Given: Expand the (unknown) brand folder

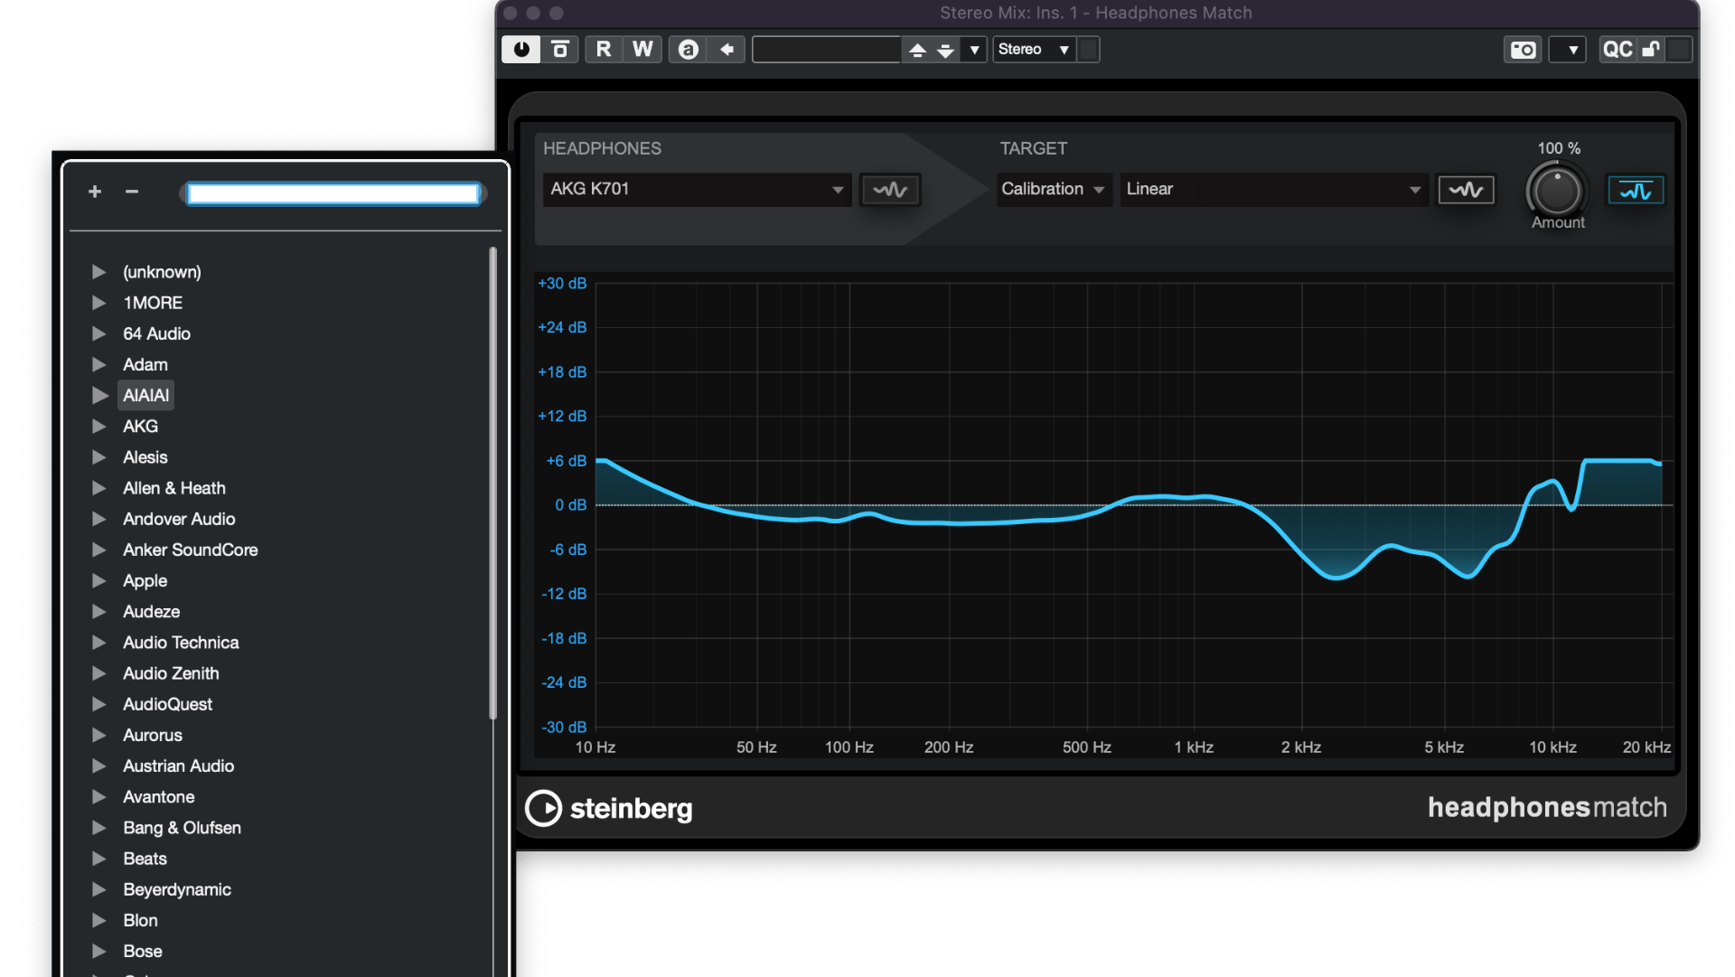Looking at the screenshot, I should (x=99, y=272).
